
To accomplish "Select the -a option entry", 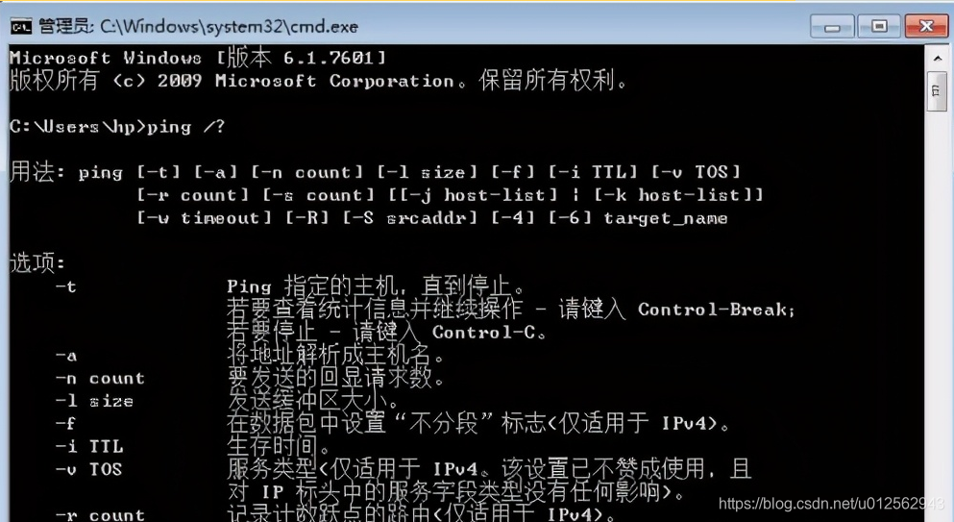I will click(65, 355).
